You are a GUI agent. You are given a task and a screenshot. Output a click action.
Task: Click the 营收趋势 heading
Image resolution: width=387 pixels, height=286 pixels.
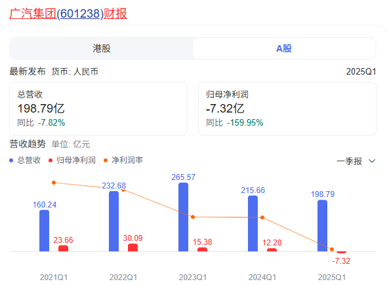[x=28, y=144]
